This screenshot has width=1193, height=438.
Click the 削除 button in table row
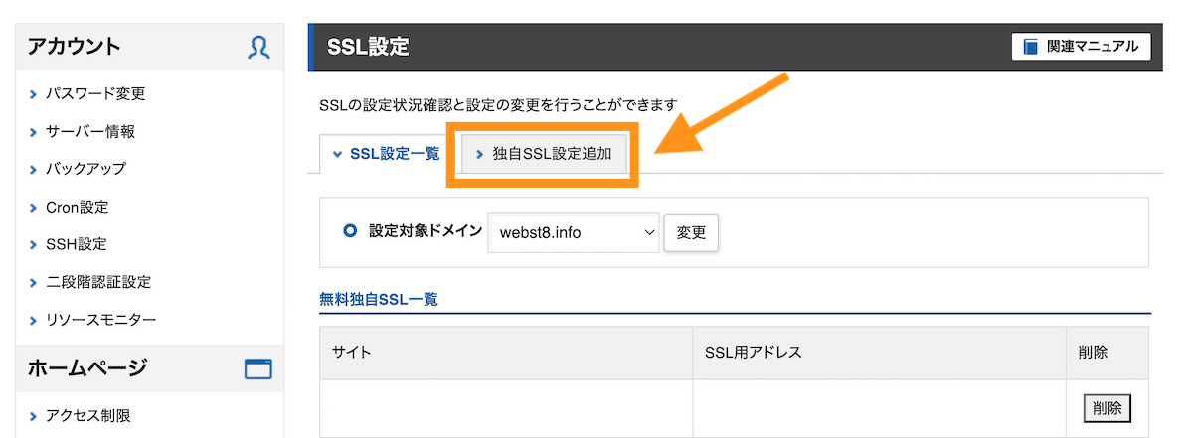pos(1107,407)
